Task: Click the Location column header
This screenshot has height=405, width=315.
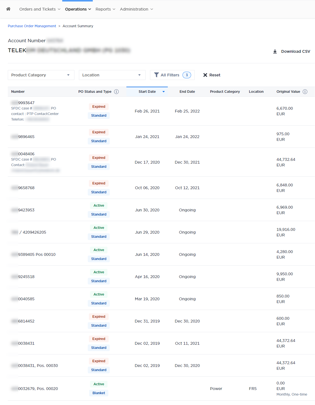Action: pyautogui.click(x=256, y=92)
